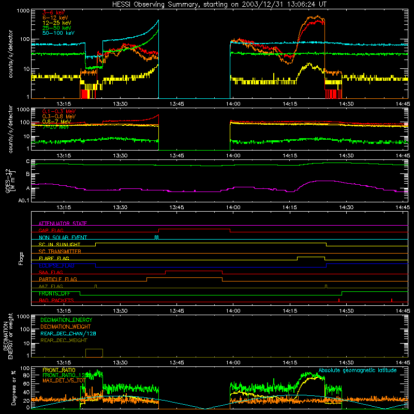Click the DECIMATION_WEIGHT legend label
Screen dimensions: 414x414
(x=66, y=327)
